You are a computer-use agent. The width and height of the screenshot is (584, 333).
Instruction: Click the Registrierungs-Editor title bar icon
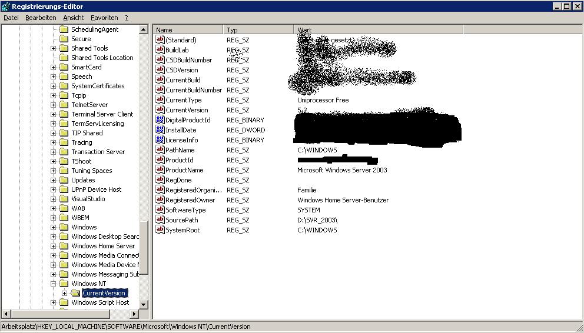click(x=5, y=6)
